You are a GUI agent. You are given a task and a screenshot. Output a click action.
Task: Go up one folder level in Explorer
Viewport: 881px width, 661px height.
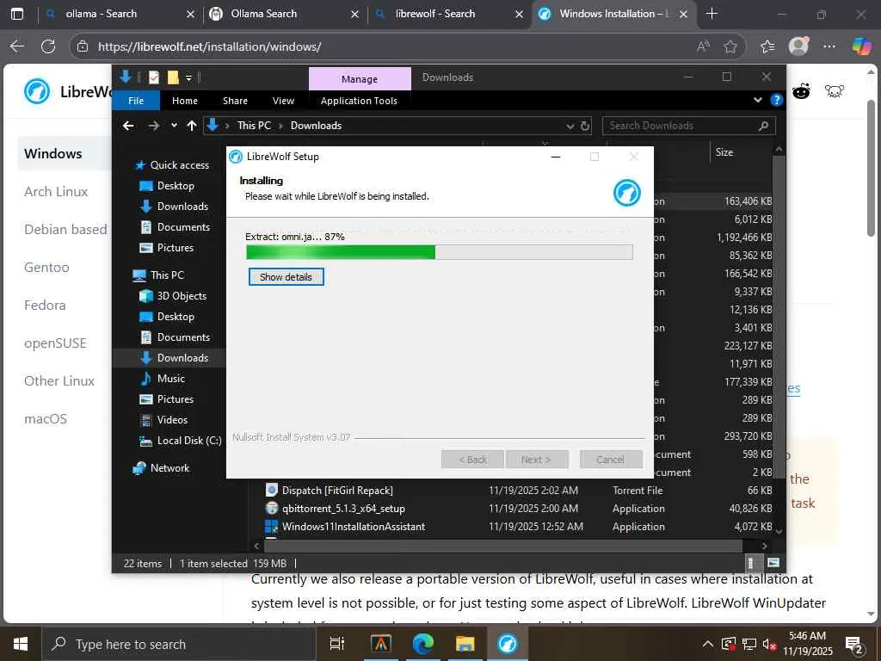192,126
